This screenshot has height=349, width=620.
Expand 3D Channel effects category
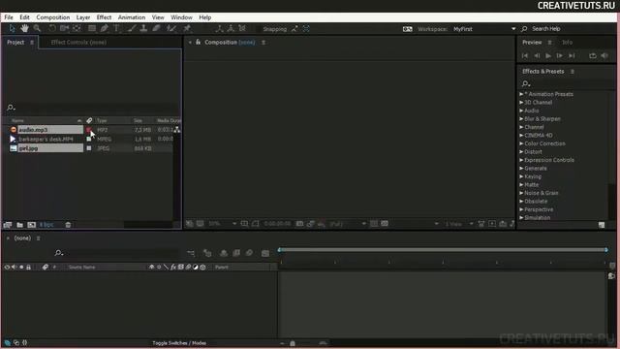pos(521,103)
